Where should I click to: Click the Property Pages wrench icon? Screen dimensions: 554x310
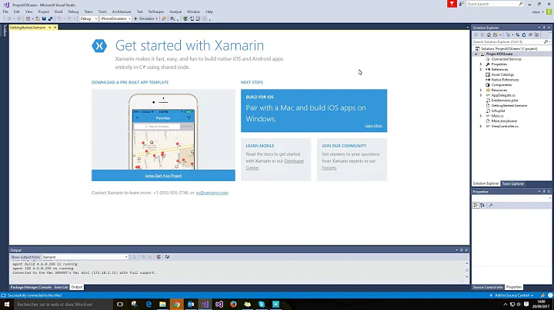(x=491, y=205)
